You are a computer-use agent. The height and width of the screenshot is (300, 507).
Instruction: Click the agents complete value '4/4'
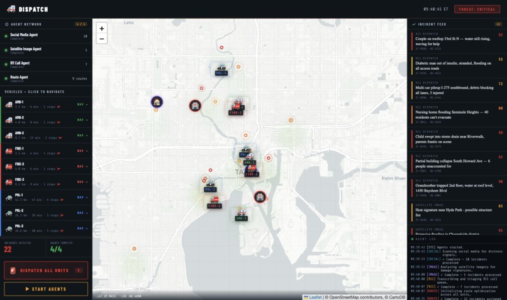(x=56, y=249)
